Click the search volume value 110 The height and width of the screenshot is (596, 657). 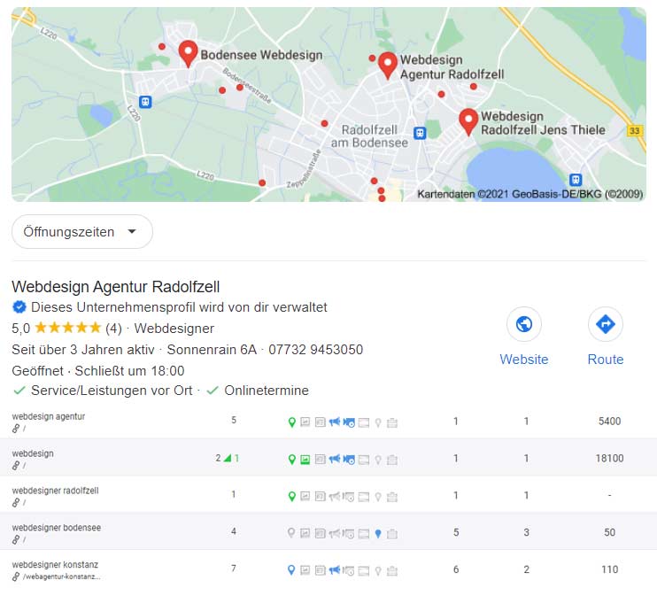[x=610, y=569]
